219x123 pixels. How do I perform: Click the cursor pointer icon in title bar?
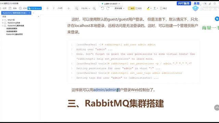point(205,3)
